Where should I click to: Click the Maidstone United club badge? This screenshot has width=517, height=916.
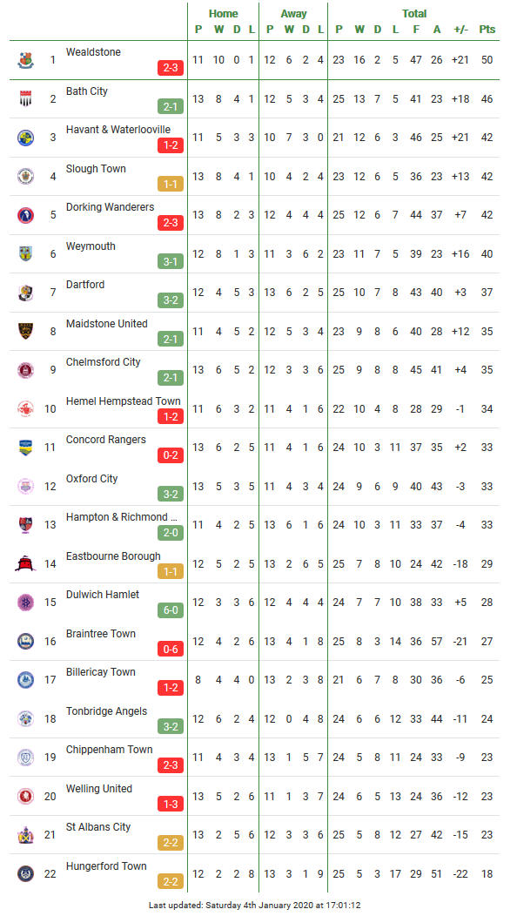pyautogui.click(x=26, y=331)
